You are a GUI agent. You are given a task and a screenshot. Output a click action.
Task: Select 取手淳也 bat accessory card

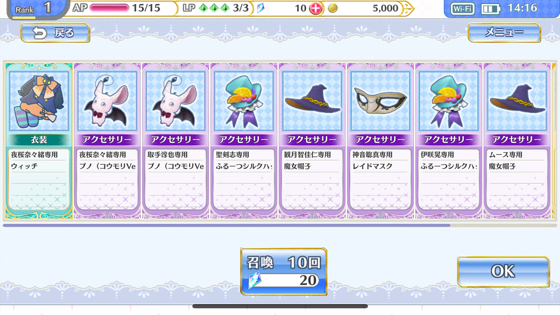point(175,141)
